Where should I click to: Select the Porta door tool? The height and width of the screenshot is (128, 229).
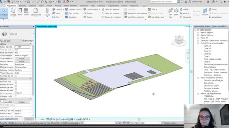coord(20,12)
